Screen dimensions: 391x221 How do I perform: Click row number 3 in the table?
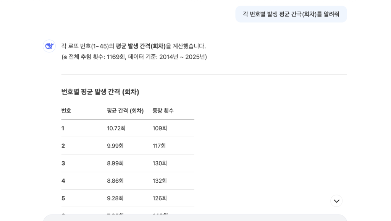[x=63, y=163]
